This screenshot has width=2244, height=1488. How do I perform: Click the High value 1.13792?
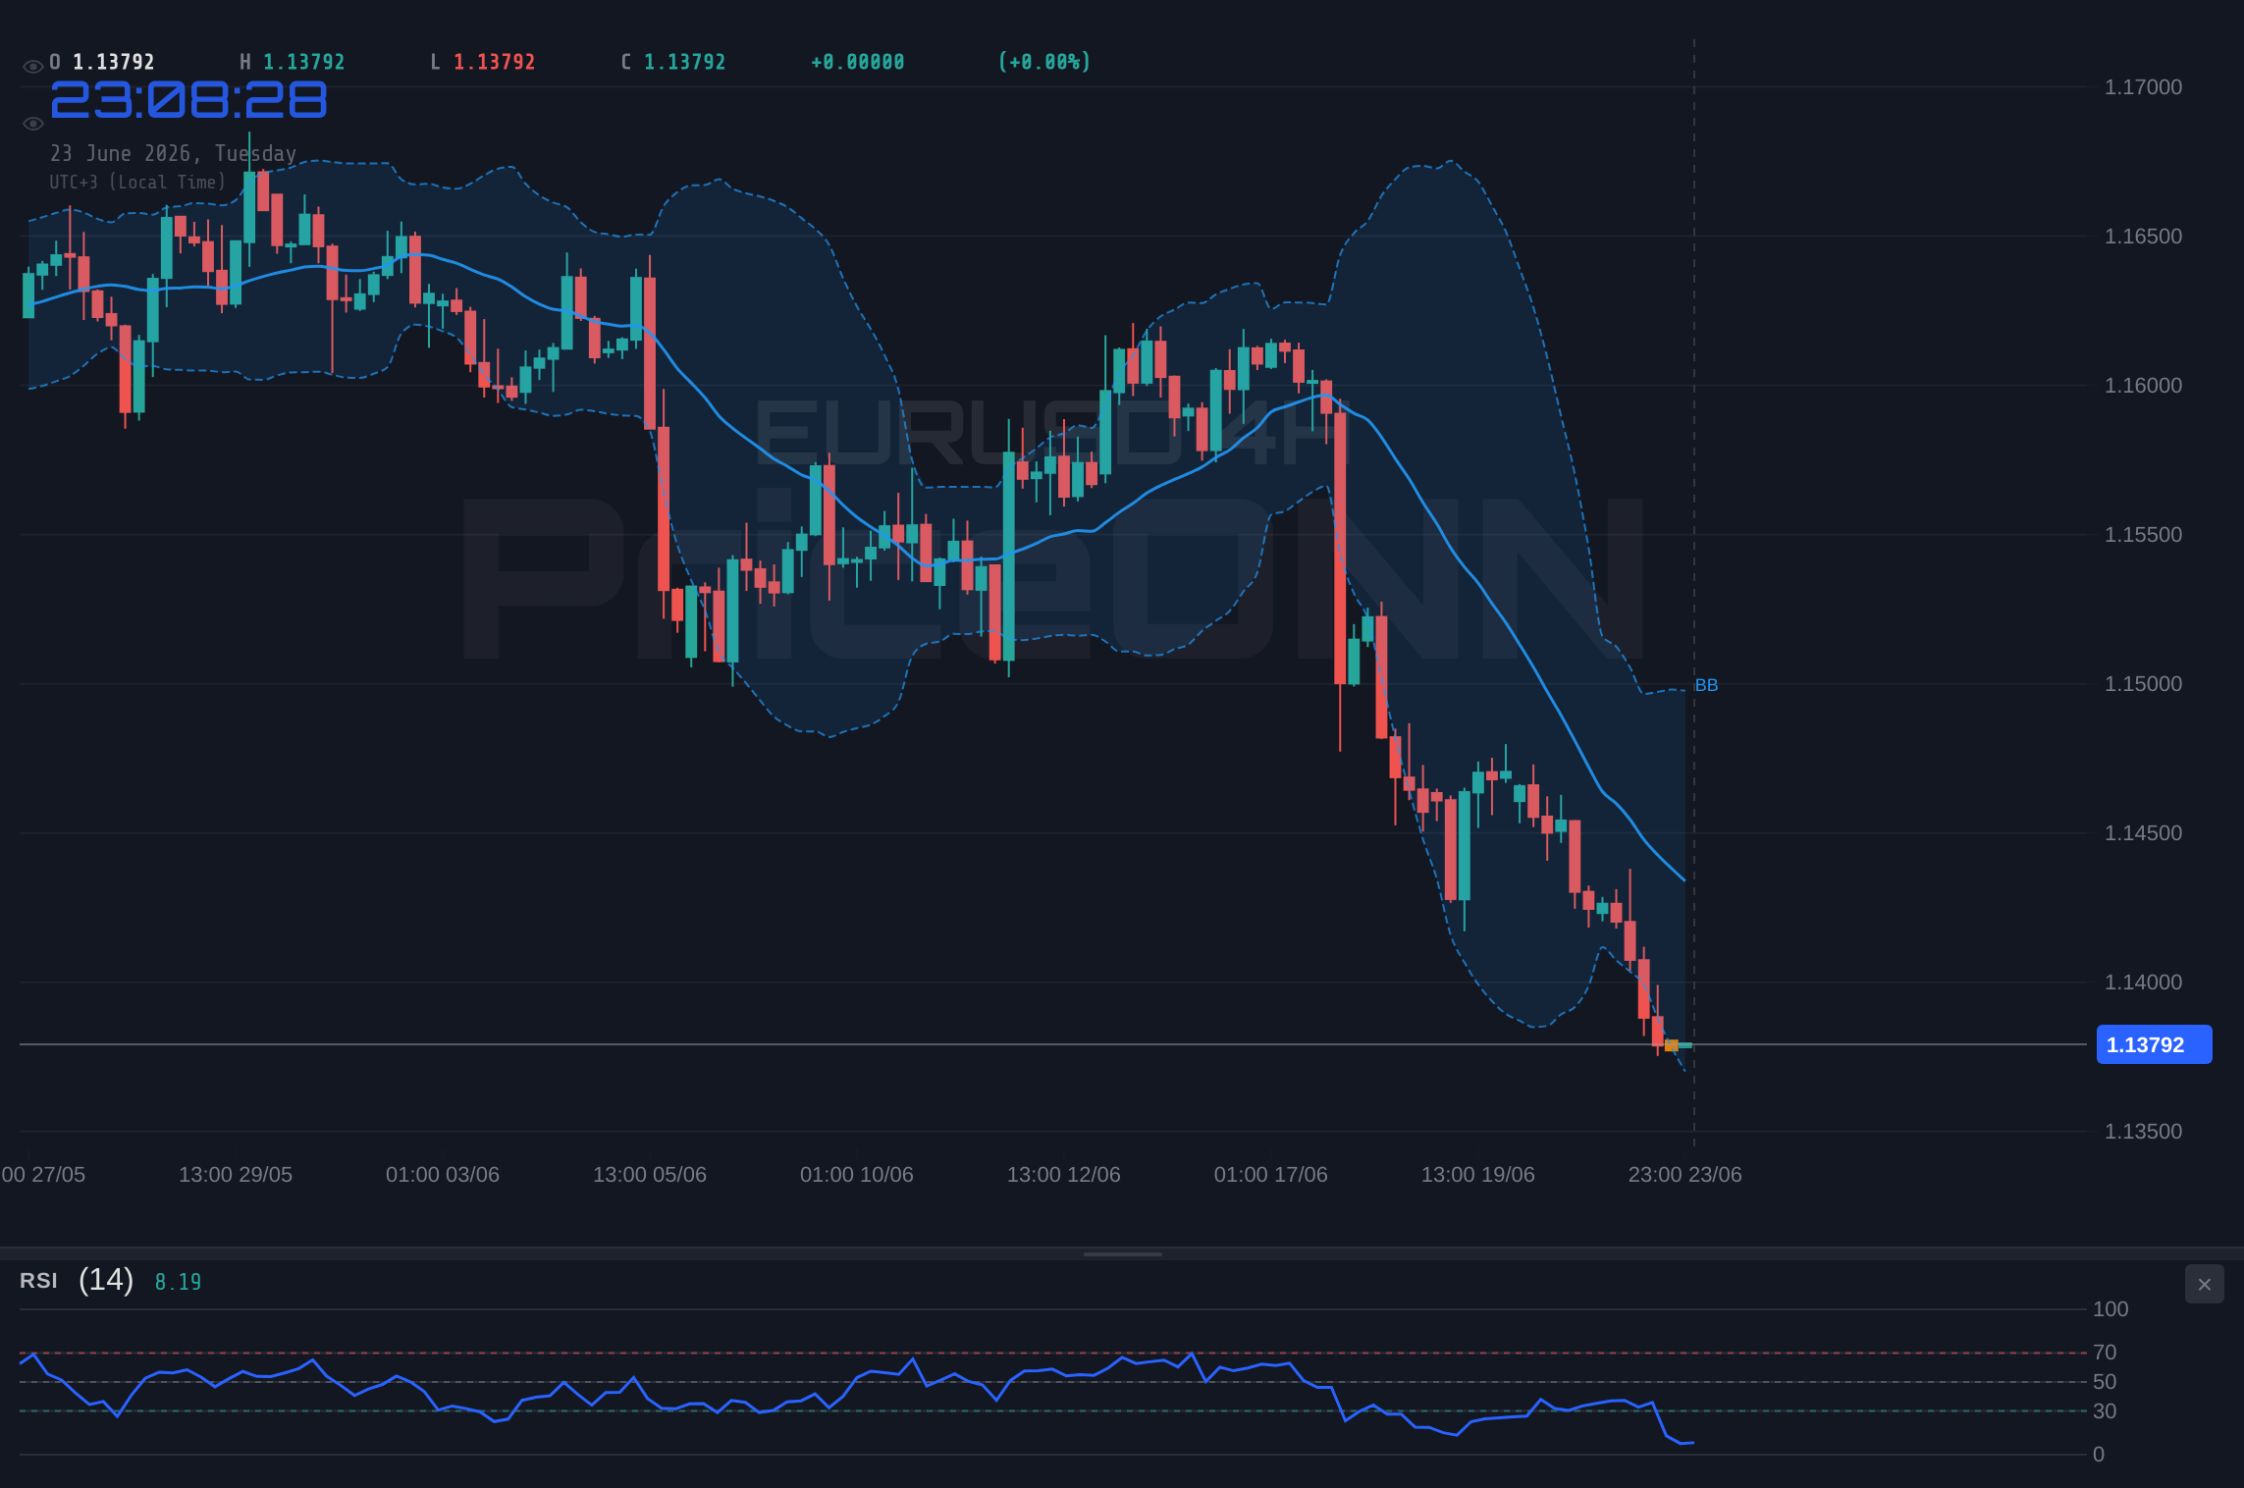coord(303,62)
